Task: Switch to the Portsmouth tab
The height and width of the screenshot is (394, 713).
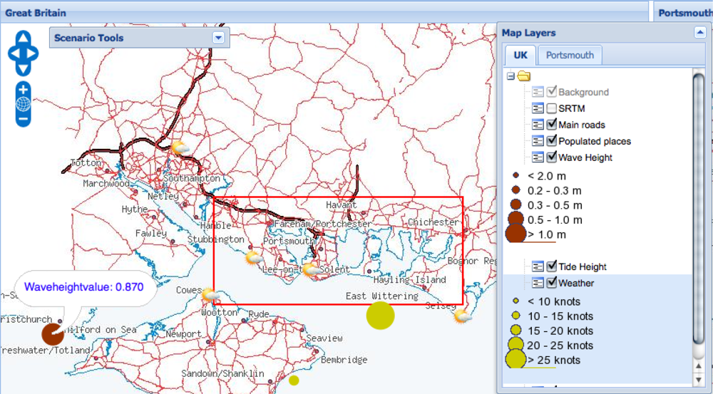Action: 570,55
